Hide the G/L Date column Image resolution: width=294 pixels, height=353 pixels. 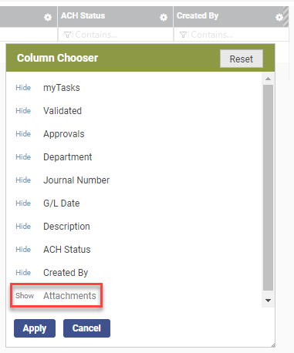point(23,203)
